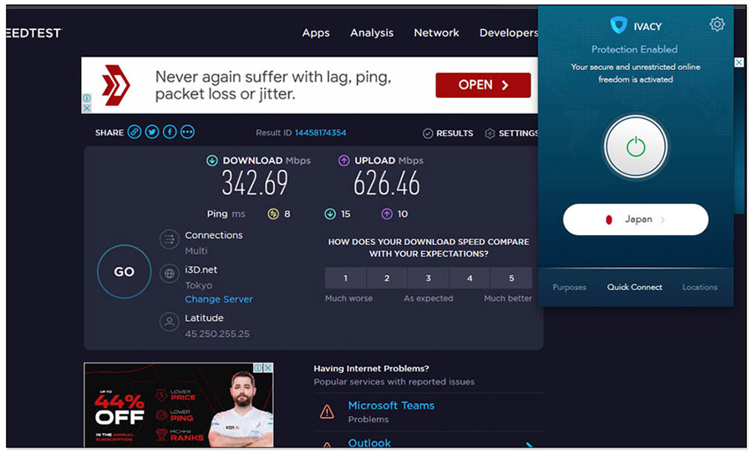The width and height of the screenshot is (752, 453).
Task: Close the 44% OFF ad
Action: pos(268,367)
